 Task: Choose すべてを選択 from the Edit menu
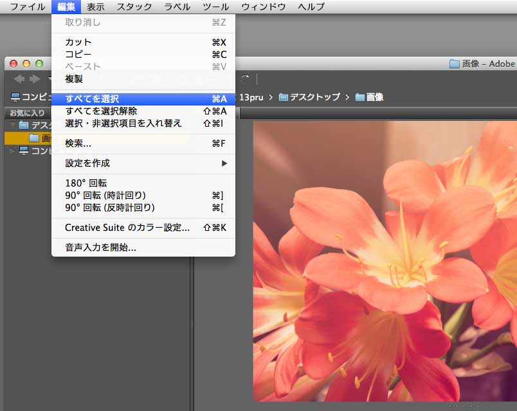143,99
